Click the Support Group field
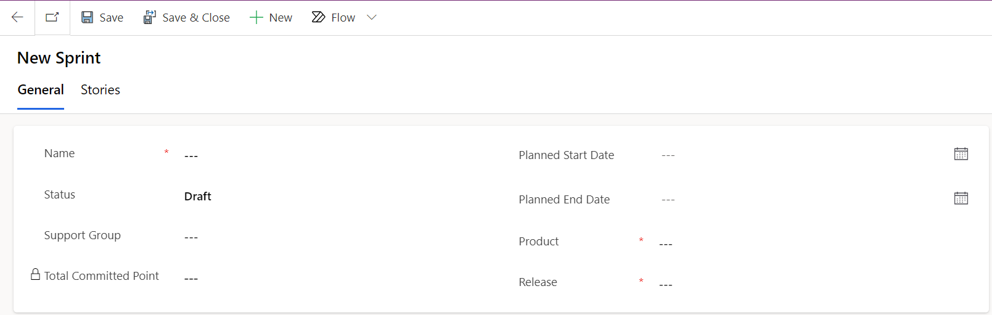Viewport: 992px width, 315px height. 340,237
